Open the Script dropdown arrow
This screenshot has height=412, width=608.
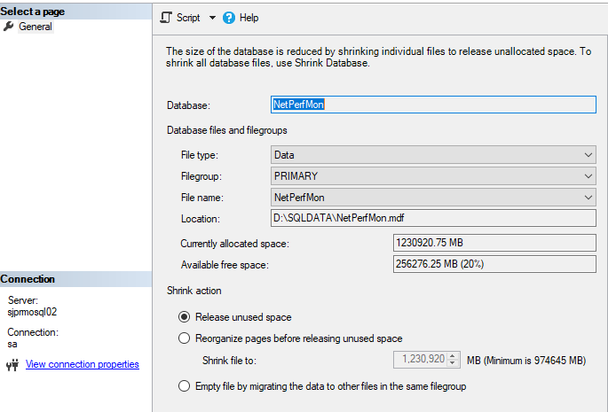click(x=212, y=18)
